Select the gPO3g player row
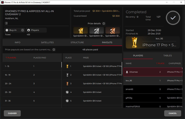This screenshot has height=119, width=185. [x=153, y=98]
